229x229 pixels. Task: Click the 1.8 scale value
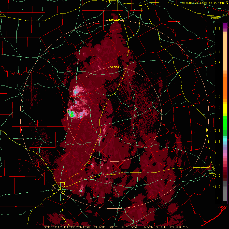218,142
